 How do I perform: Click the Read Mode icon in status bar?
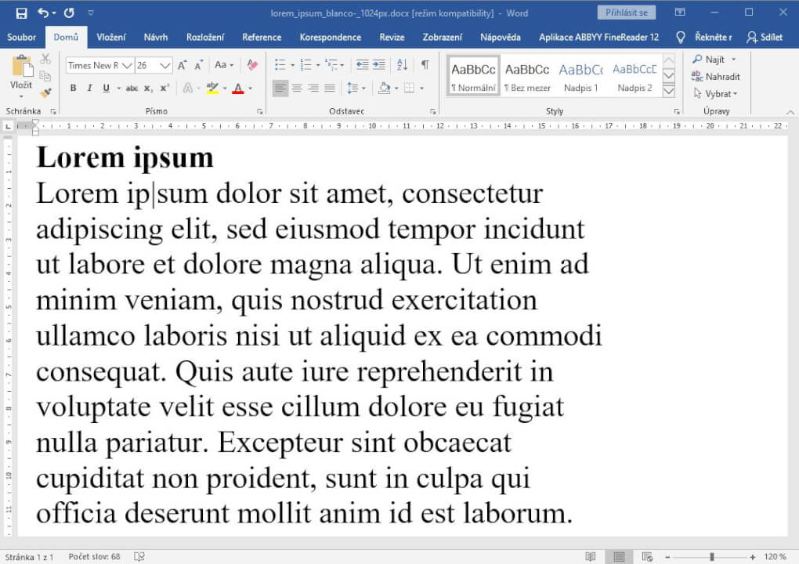[x=590, y=555]
